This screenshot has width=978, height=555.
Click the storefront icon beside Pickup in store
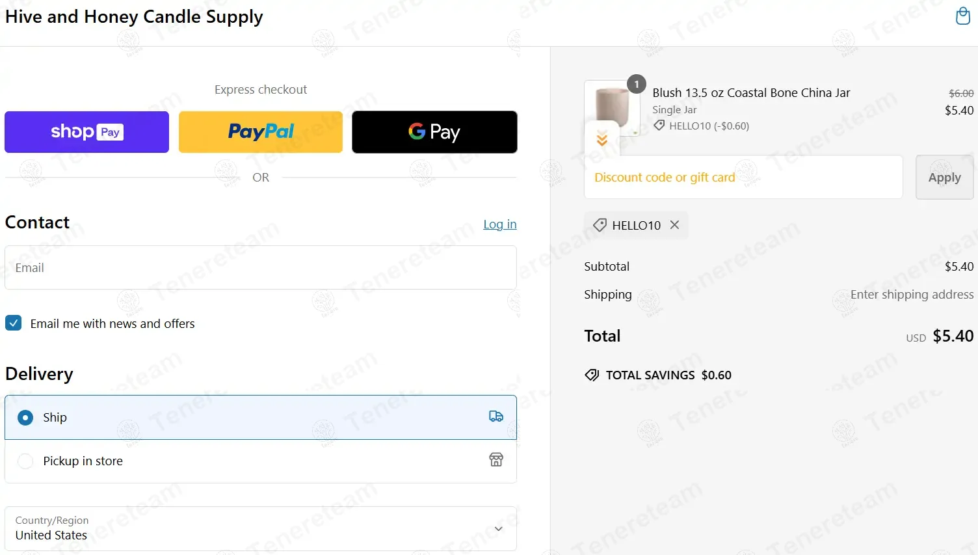(496, 460)
